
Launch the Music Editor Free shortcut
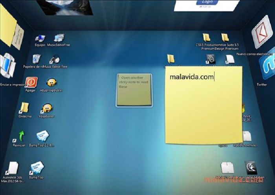click(55, 60)
